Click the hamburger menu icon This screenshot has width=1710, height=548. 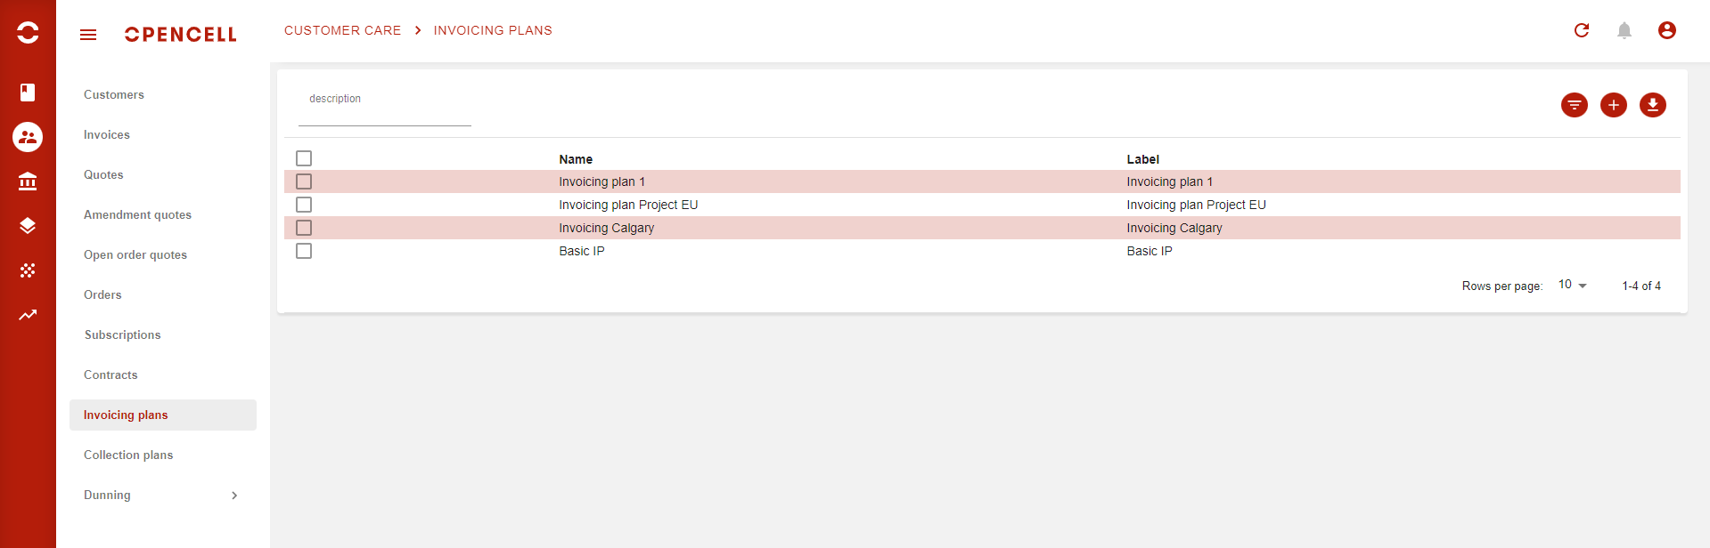tap(88, 35)
